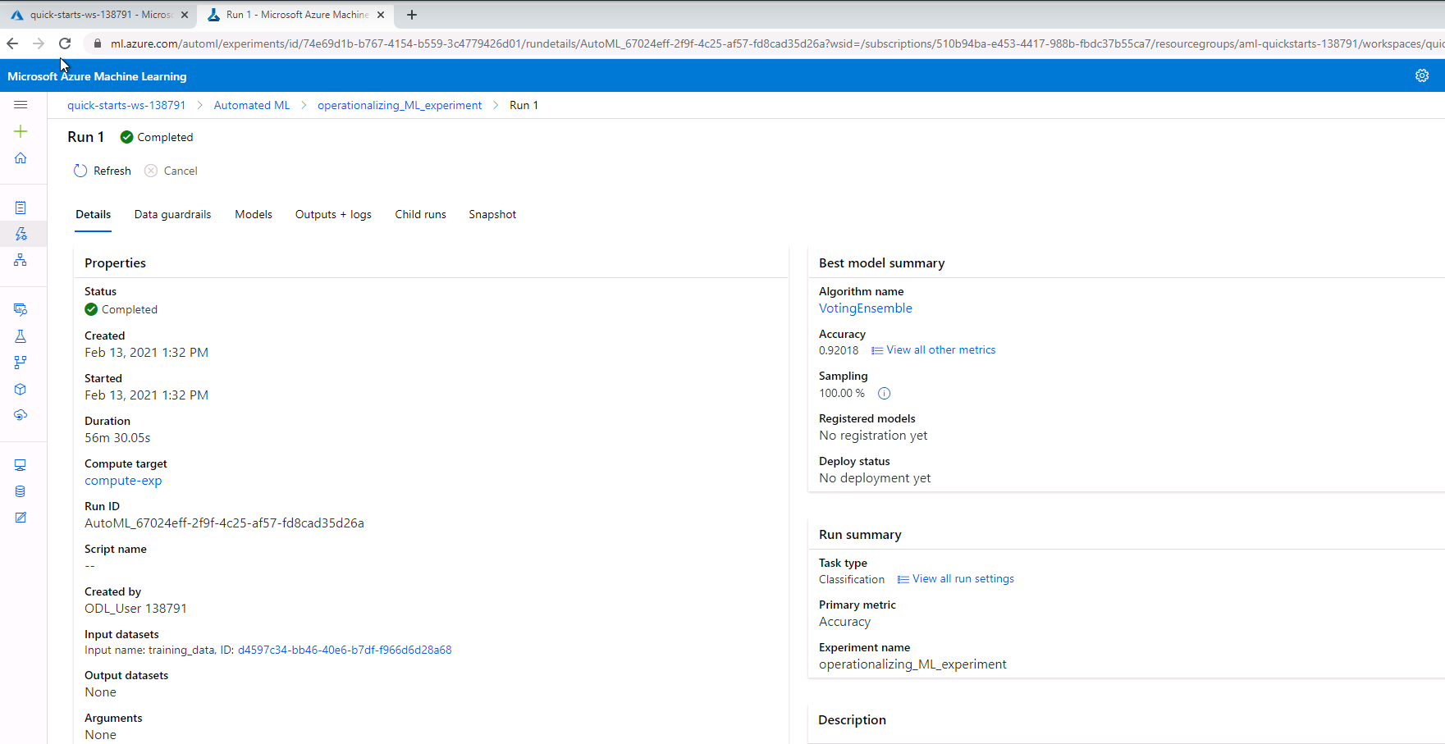Open a new browser tab
The height and width of the screenshot is (744, 1445).
(x=412, y=15)
